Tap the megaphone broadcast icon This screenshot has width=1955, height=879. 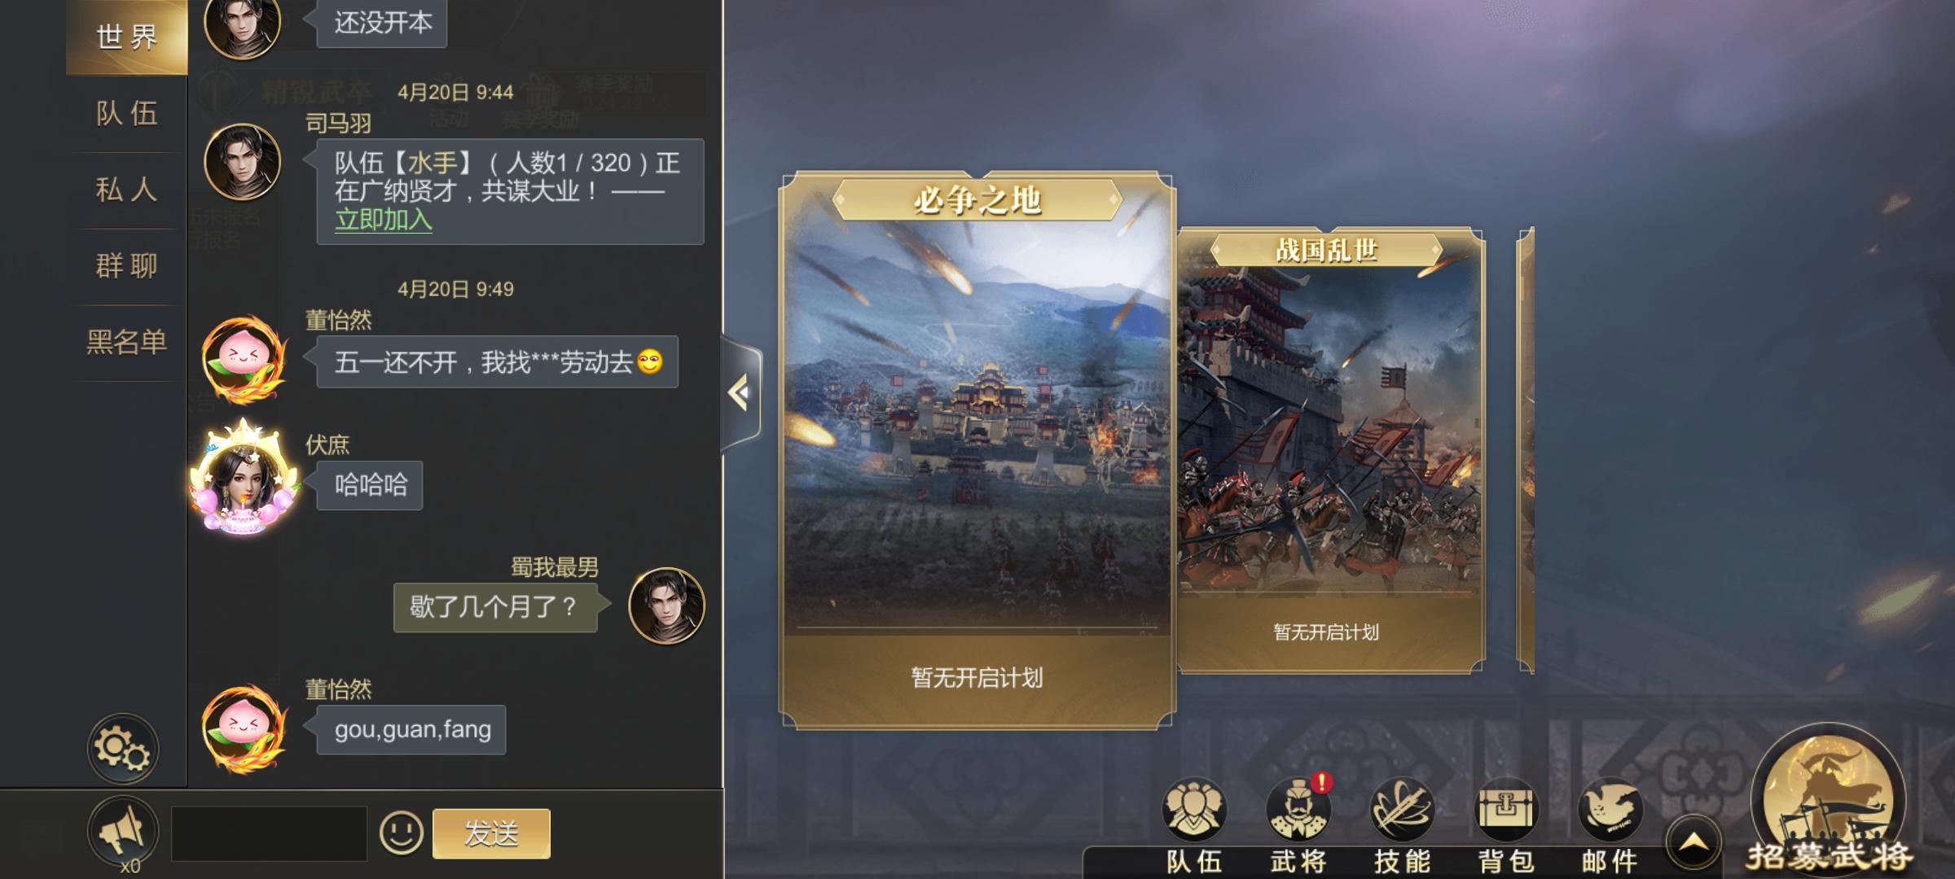(123, 832)
